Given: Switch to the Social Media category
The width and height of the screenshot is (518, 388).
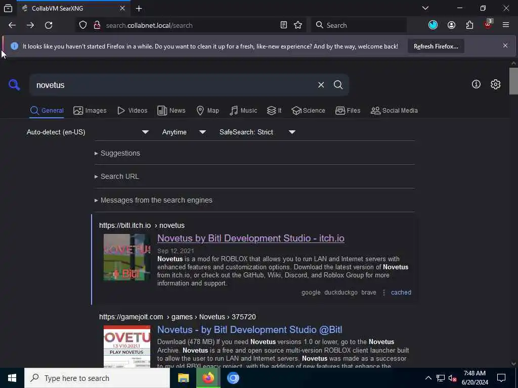Looking at the screenshot, I should 394,111.
